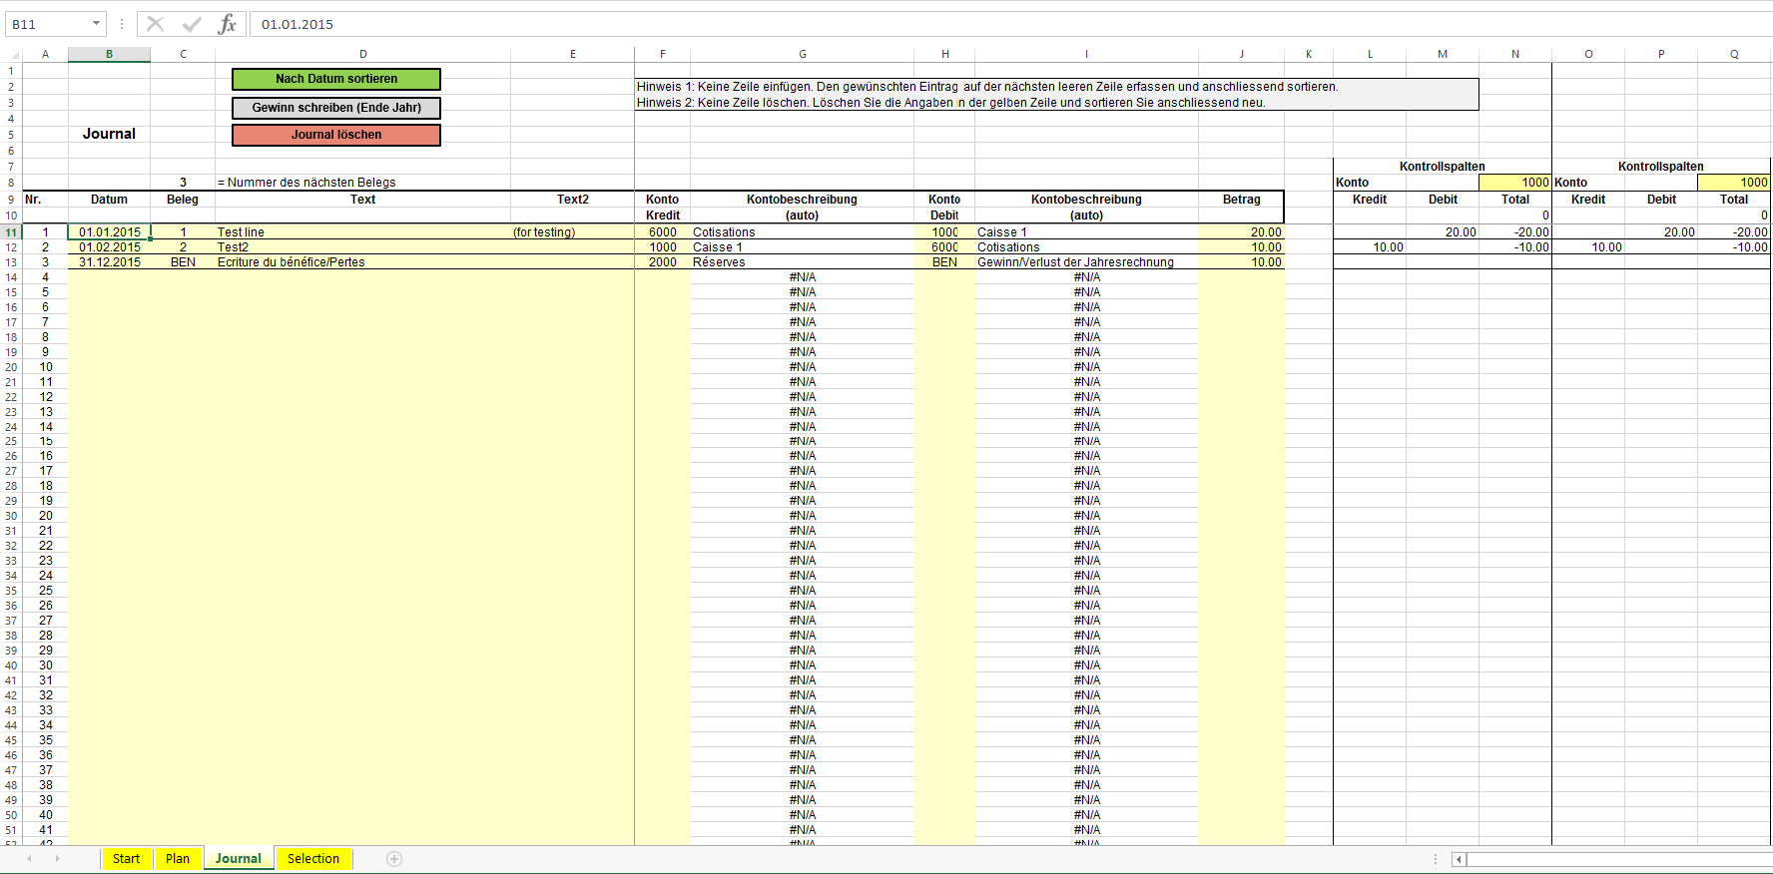The width and height of the screenshot is (1773, 874).
Task: Select column D header
Action: point(362,54)
